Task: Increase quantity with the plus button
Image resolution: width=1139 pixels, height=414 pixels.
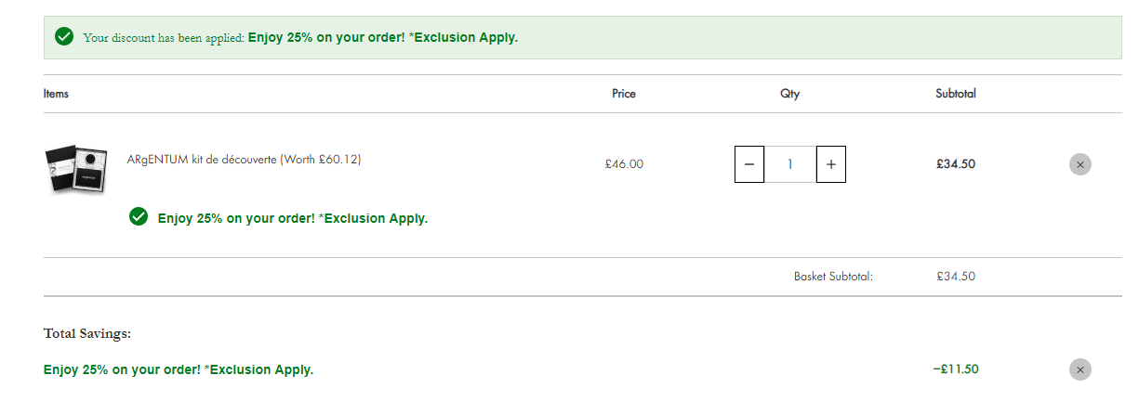Action: coord(831,164)
